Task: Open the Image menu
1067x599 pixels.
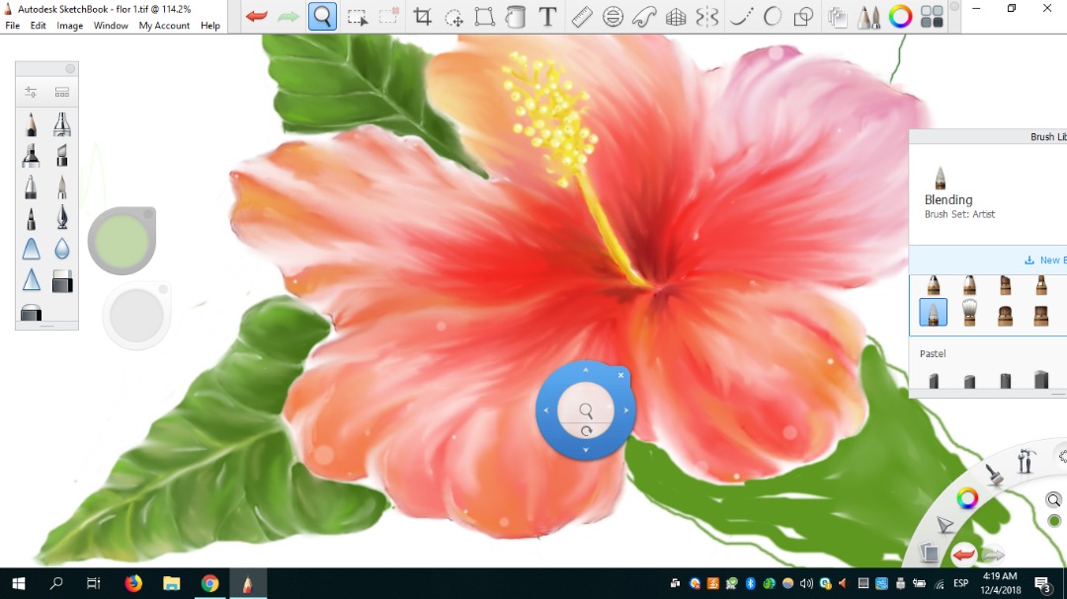Action: [x=70, y=26]
